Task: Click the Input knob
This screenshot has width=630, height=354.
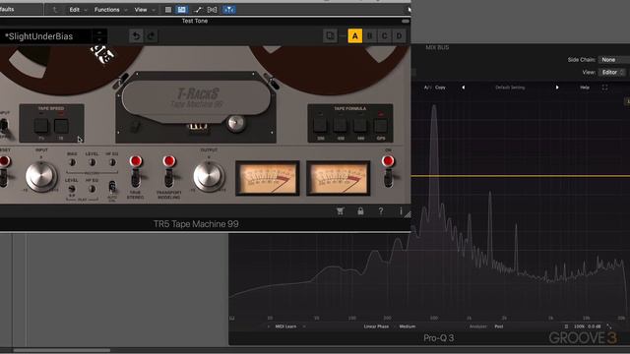Action: click(41, 177)
